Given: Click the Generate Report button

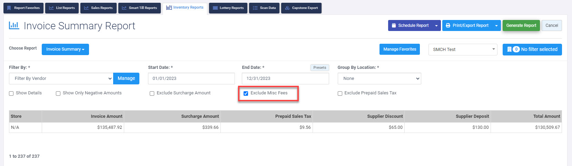Looking at the screenshot, I should (521, 25).
